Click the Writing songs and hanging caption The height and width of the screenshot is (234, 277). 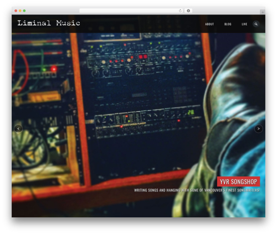point(197,190)
